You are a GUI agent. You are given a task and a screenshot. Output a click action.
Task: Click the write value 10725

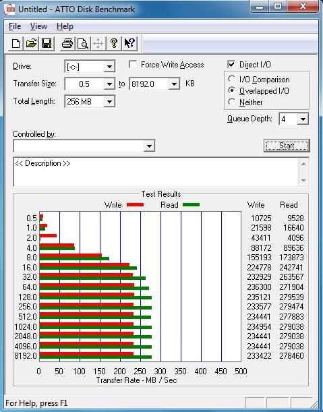coord(261,218)
